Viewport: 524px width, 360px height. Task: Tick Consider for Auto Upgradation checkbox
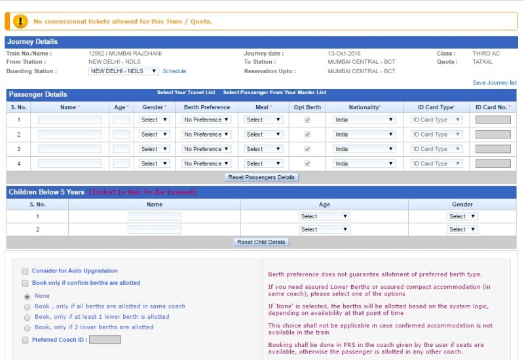pos(25,271)
